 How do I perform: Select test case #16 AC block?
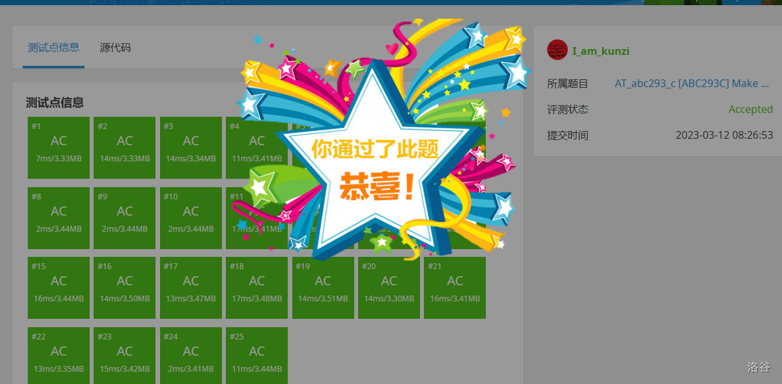[125, 288]
